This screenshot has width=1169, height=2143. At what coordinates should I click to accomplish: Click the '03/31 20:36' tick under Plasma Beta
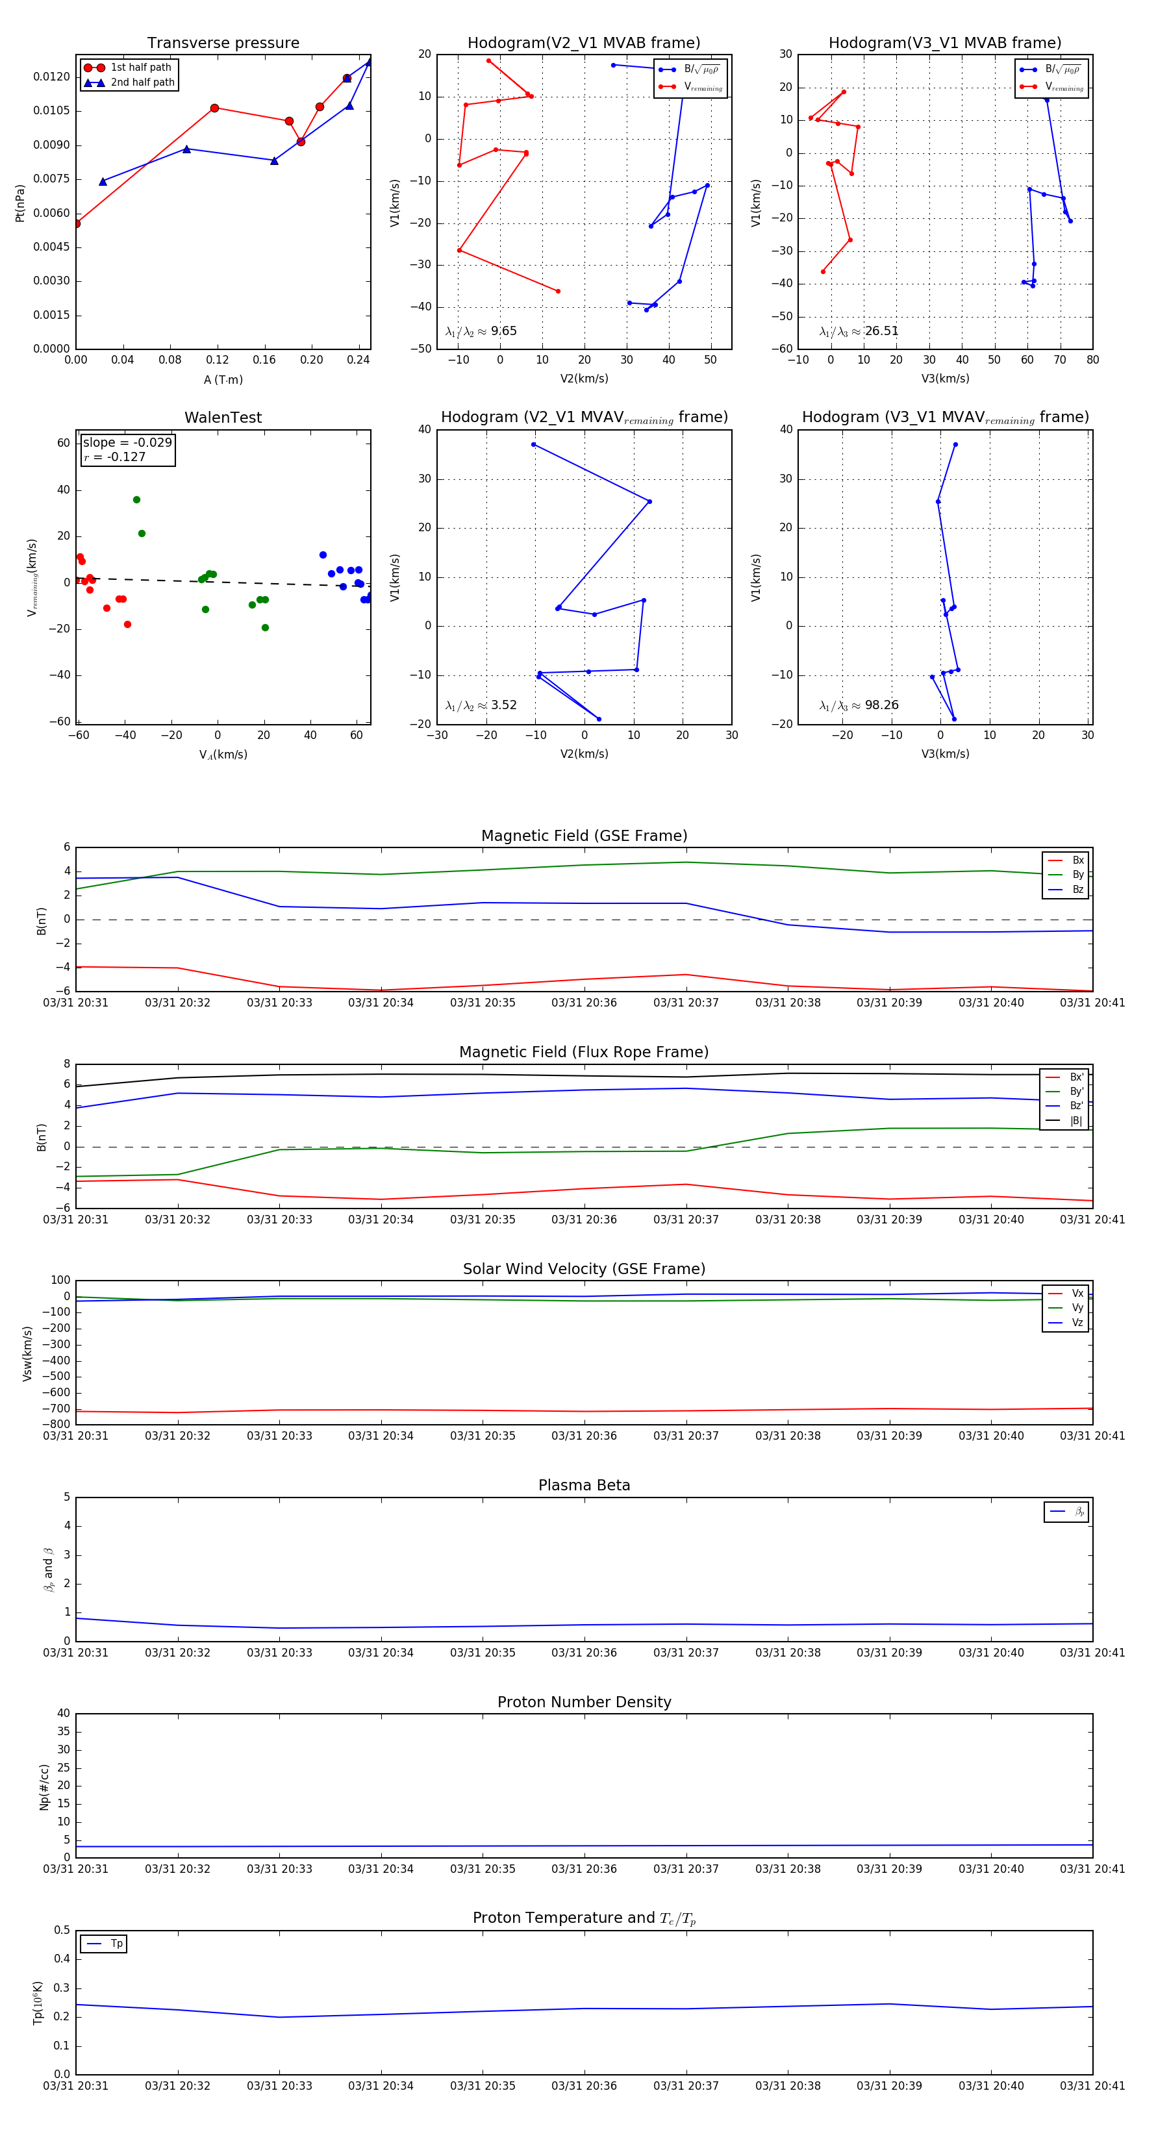[584, 1652]
